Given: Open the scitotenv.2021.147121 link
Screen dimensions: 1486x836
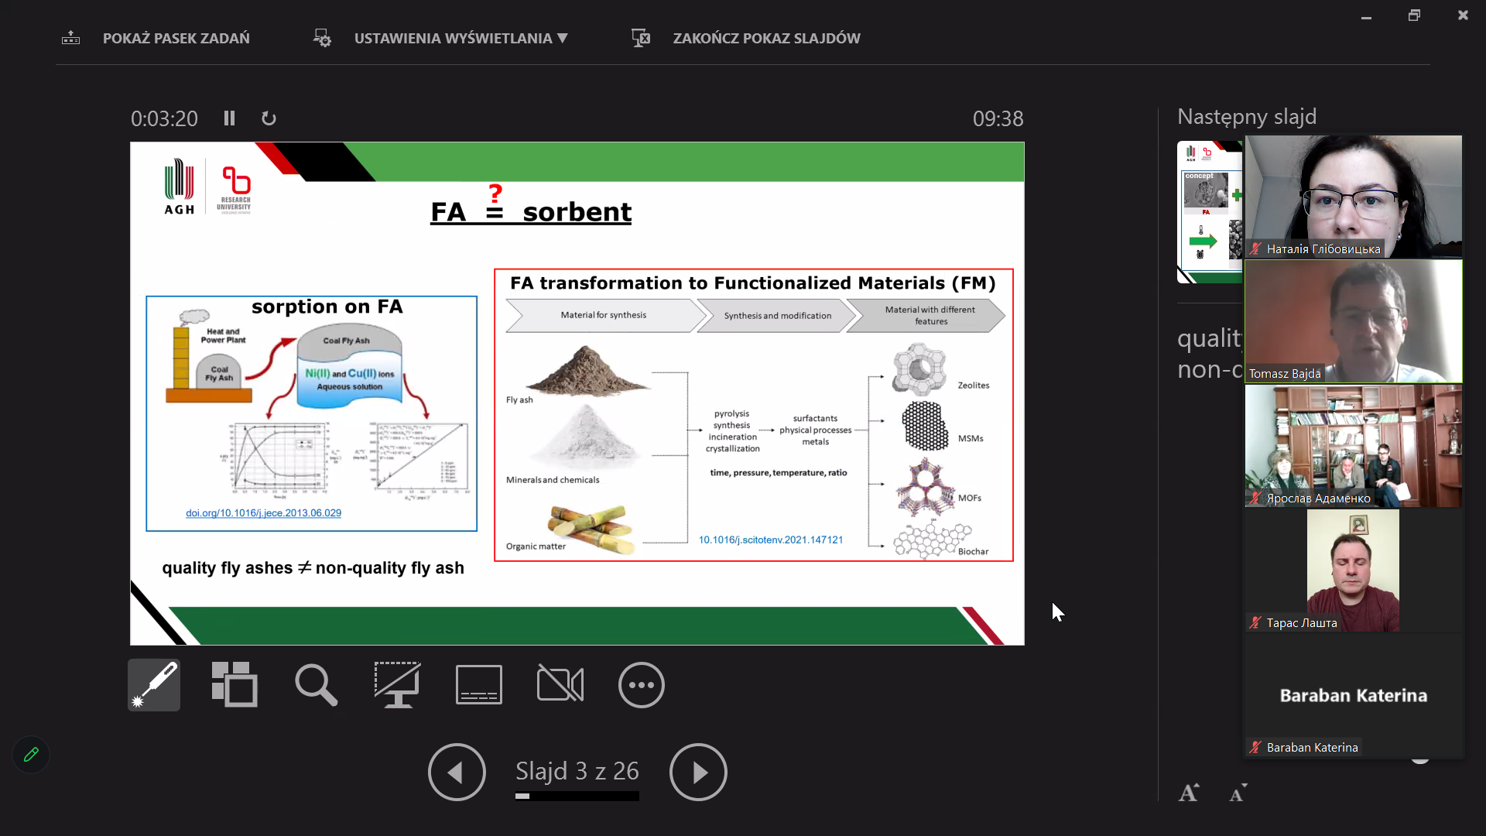Looking at the screenshot, I should (x=770, y=540).
